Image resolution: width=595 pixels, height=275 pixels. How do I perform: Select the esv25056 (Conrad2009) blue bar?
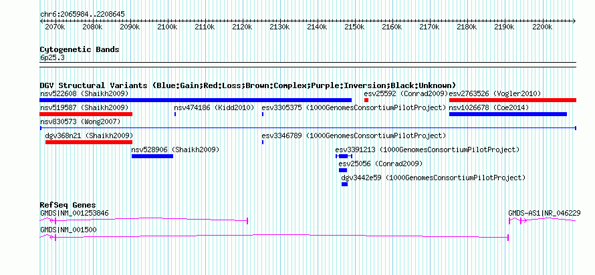pos(343,170)
